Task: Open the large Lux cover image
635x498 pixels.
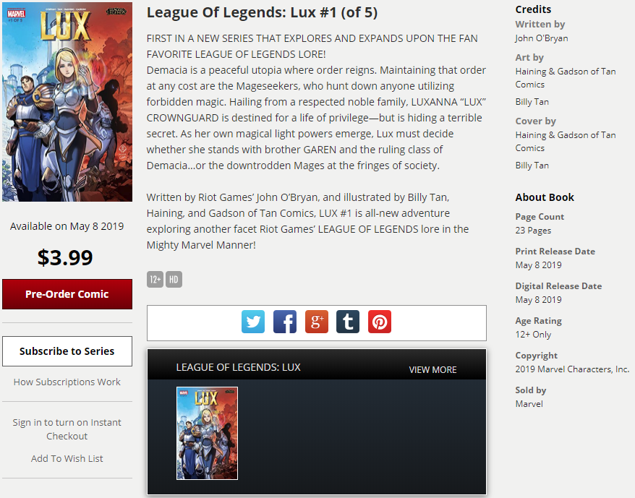Action: tap(67, 102)
